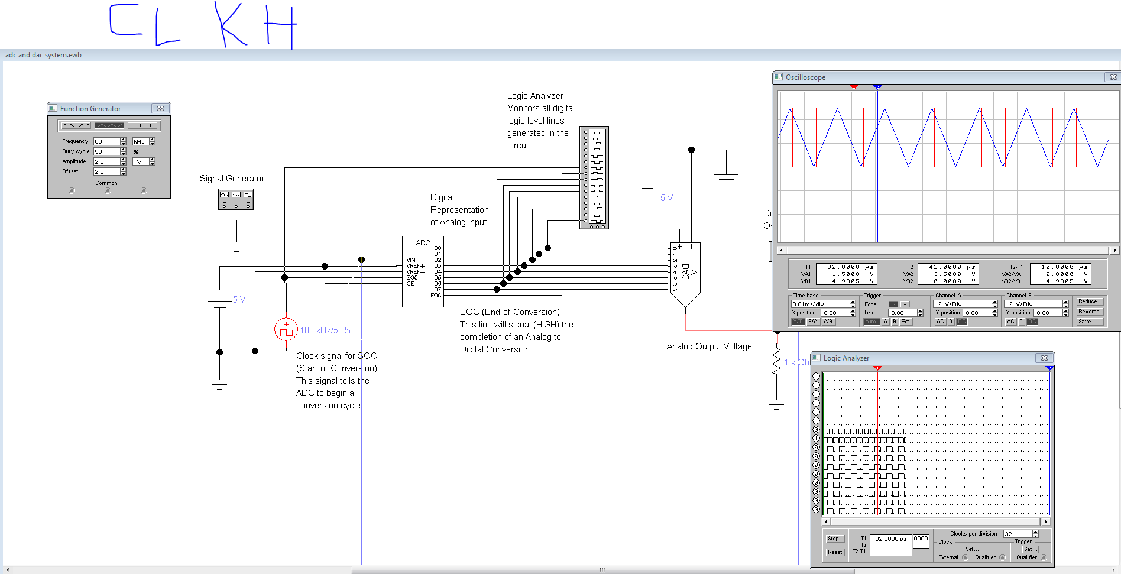Select falling edge trigger in Oscilloscope
The height and width of the screenshot is (574, 1121).
pyautogui.click(x=905, y=304)
